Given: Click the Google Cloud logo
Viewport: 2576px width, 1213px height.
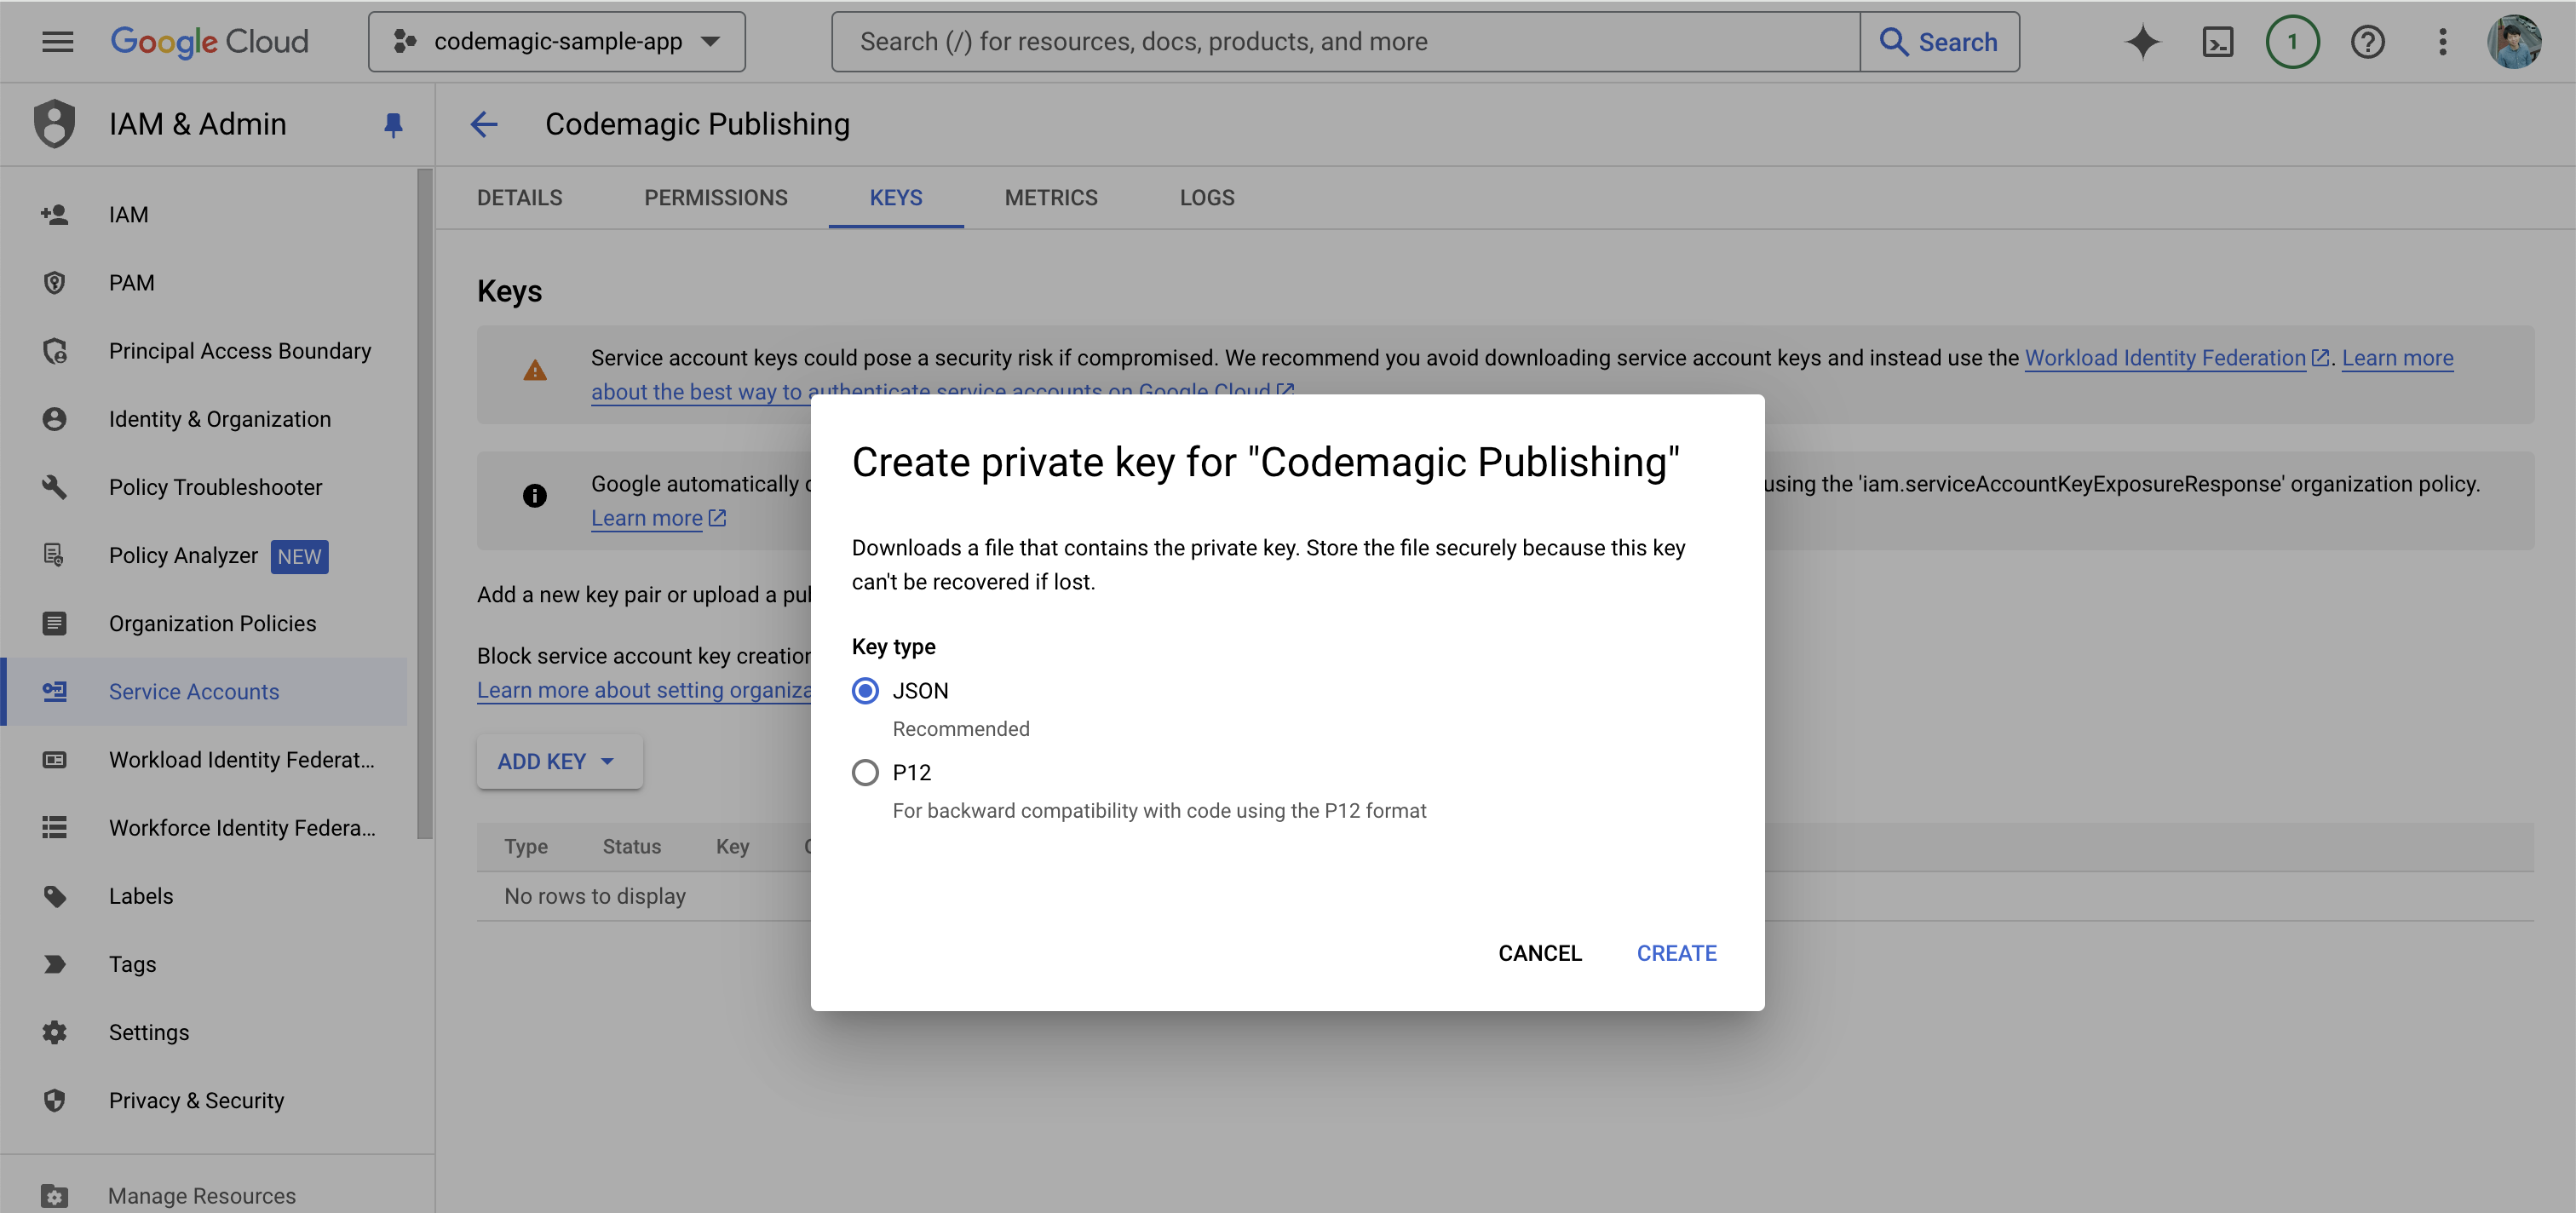Looking at the screenshot, I should click(209, 41).
